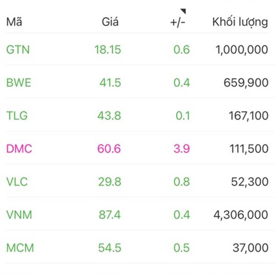The width and height of the screenshot is (275, 275).
Task: Click the DMC price 60.6
Action: pos(109,148)
